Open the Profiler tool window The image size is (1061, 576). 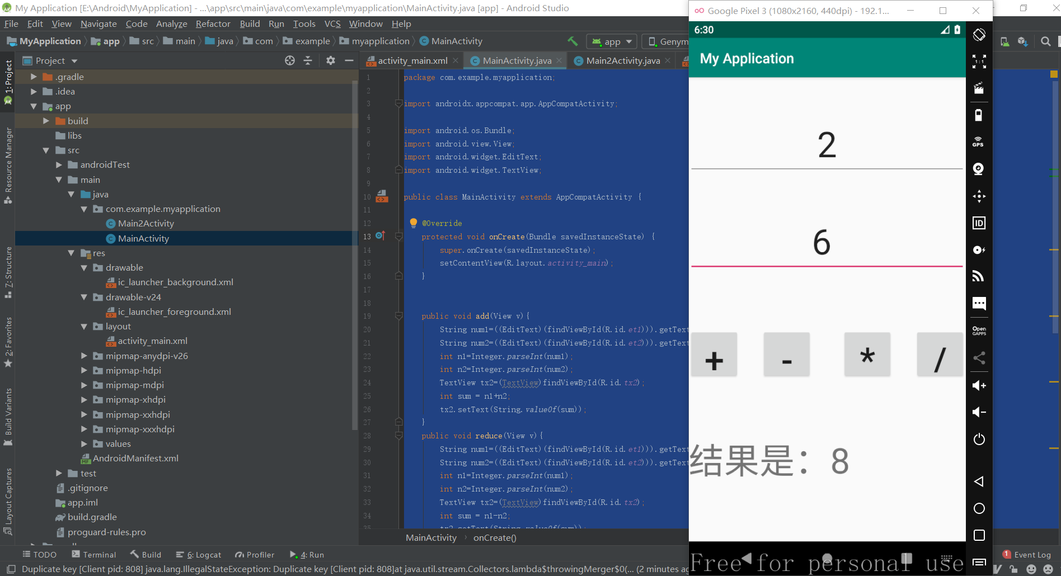pyautogui.click(x=255, y=555)
